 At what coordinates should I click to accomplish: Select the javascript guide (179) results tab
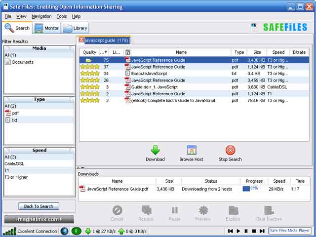click(107, 40)
